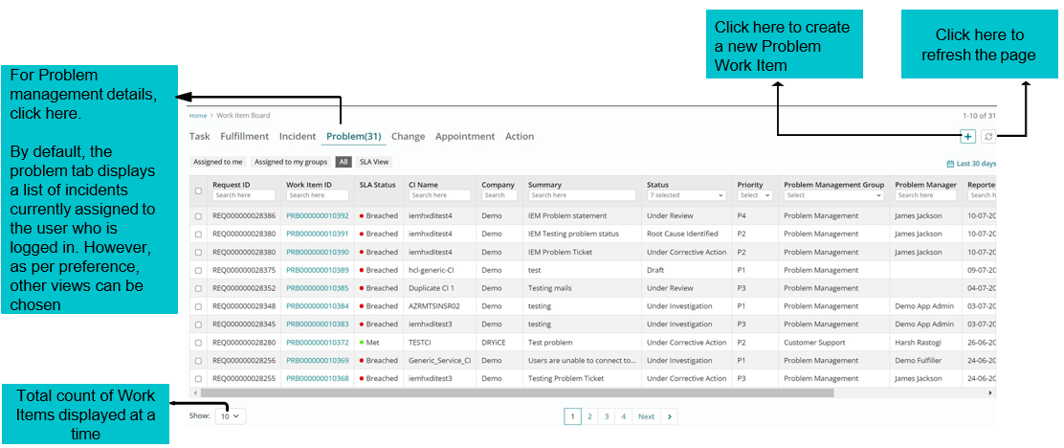The width and height of the screenshot is (1064, 448).
Task: Click 'Root Cause Identified' status cell
Action: coord(682,235)
